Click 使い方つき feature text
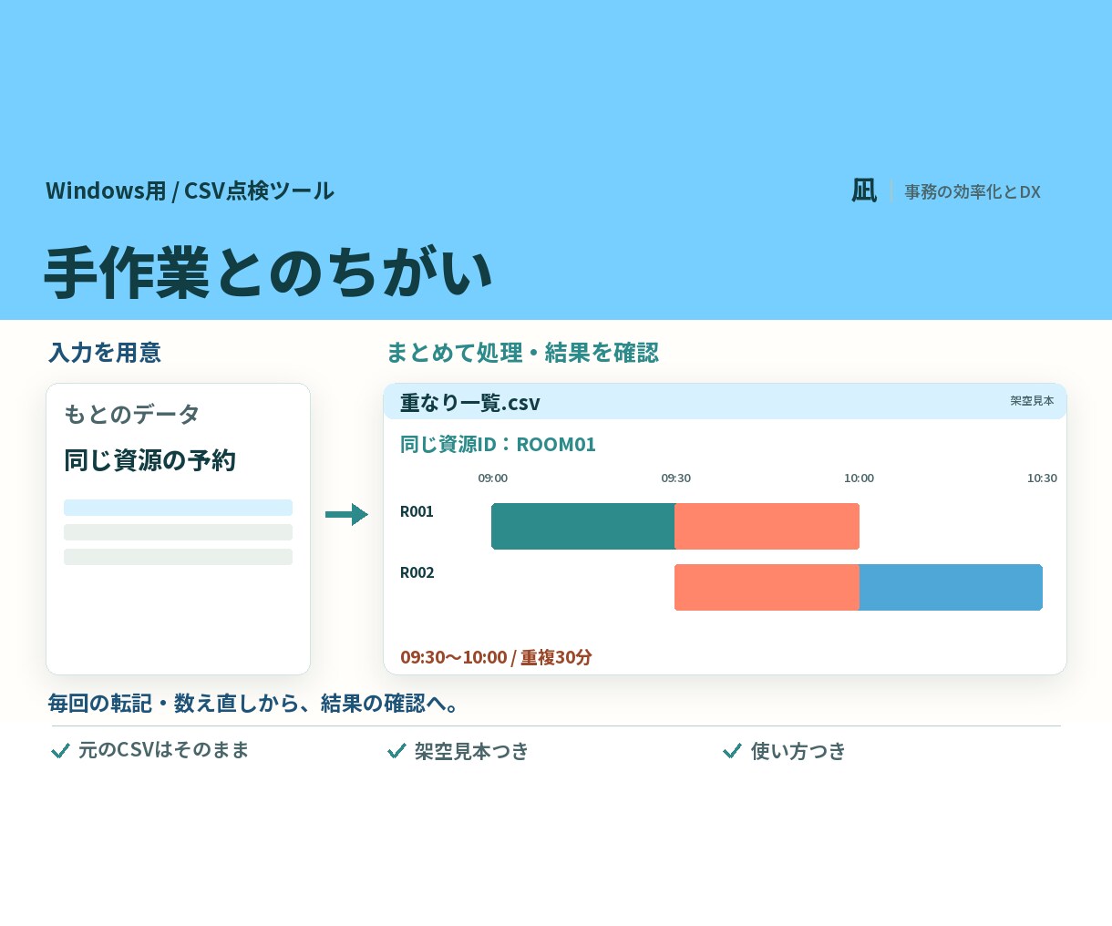The image size is (1112, 926). pyautogui.click(x=798, y=751)
